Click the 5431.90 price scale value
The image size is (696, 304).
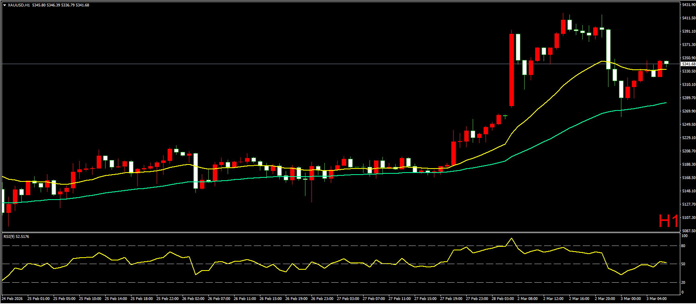[x=688, y=5]
